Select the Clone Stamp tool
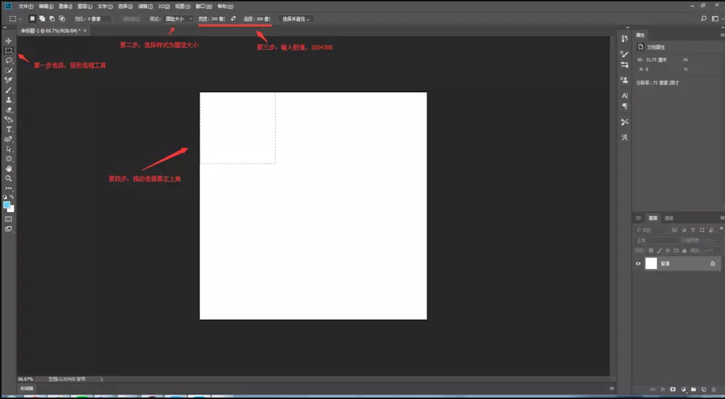The width and height of the screenshot is (725, 399). [8, 100]
